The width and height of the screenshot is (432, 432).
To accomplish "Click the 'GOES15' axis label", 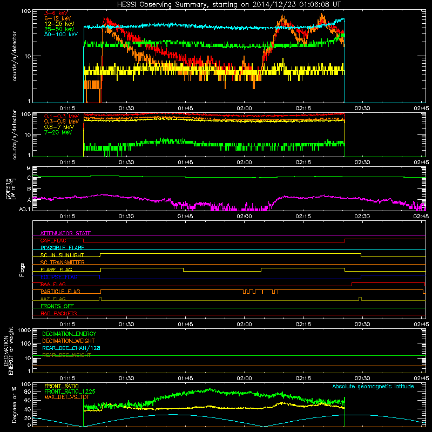I will click(x=9, y=188).
